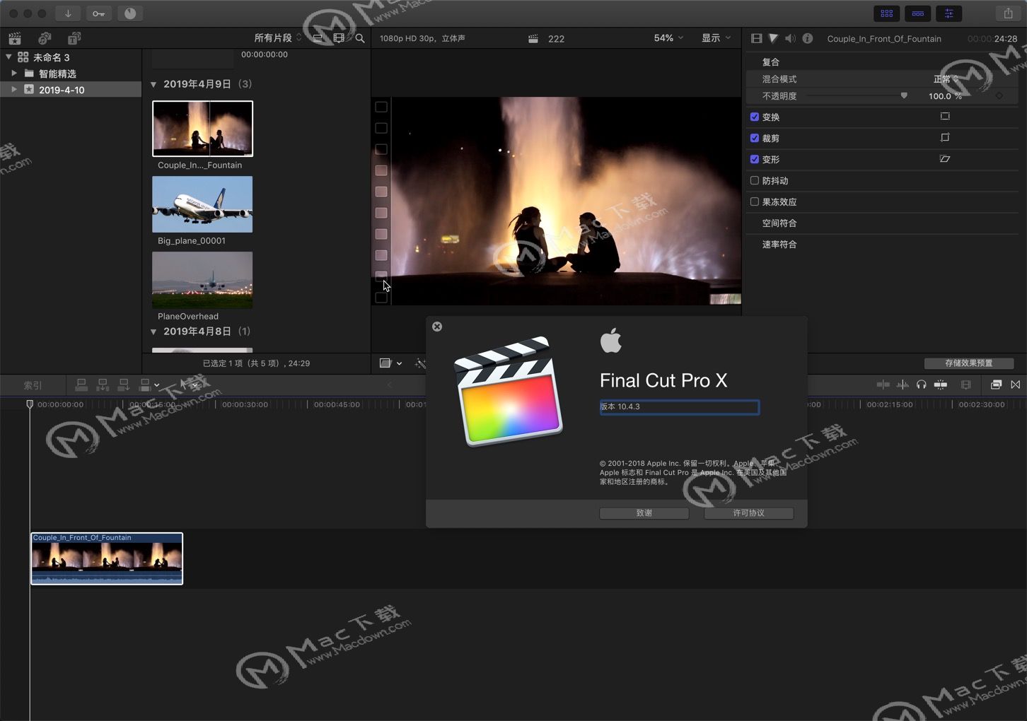Viewport: 1027px width, 721px height.
Task: Click connect clip to primary storyline
Action: (81, 385)
